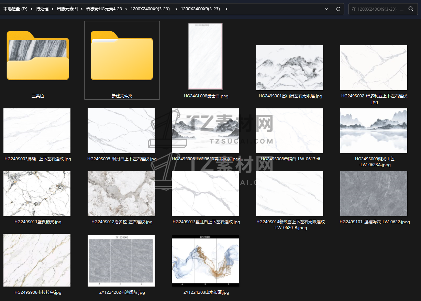Click file name HG249S009湖光山色-LW-0623A.jpeg

click(x=375, y=162)
